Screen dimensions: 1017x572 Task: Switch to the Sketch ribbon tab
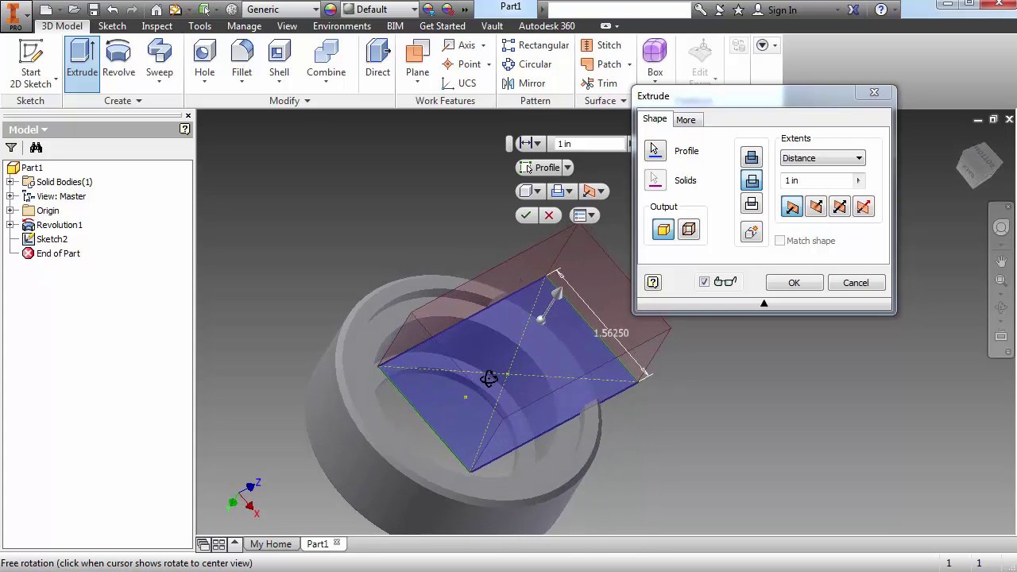111,25
